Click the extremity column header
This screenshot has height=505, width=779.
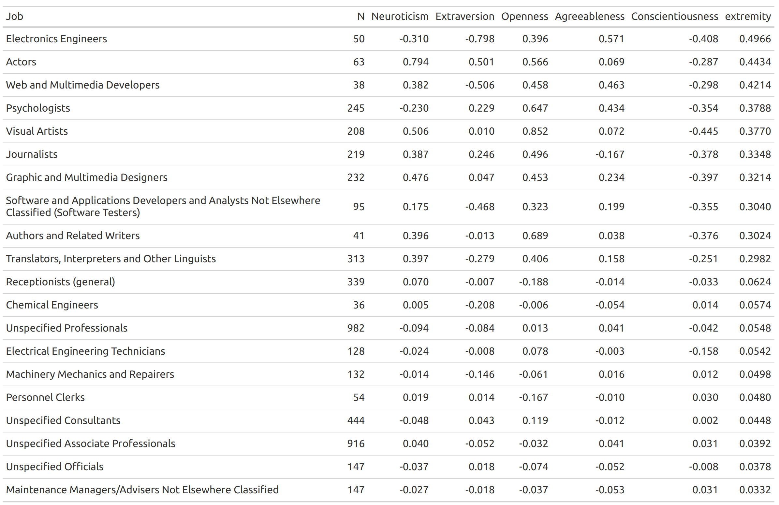point(748,16)
